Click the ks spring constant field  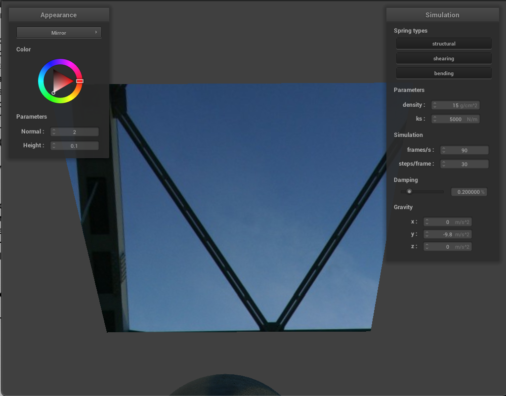click(455, 119)
